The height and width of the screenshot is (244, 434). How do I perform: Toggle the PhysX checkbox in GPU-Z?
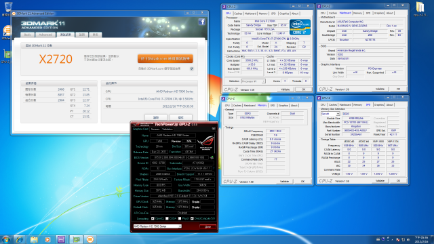pos(180,218)
